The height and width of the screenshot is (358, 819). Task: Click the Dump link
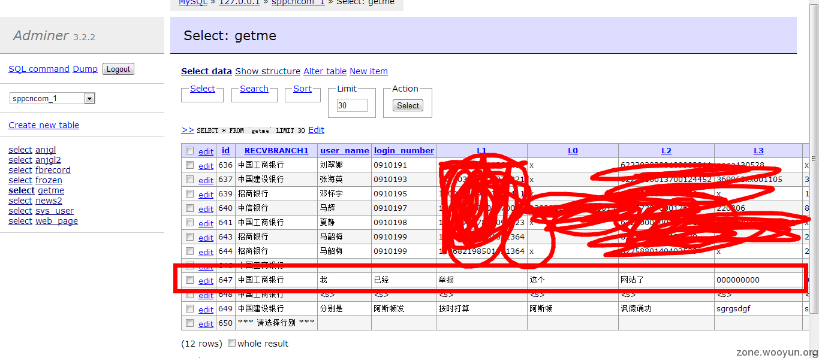(85, 69)
